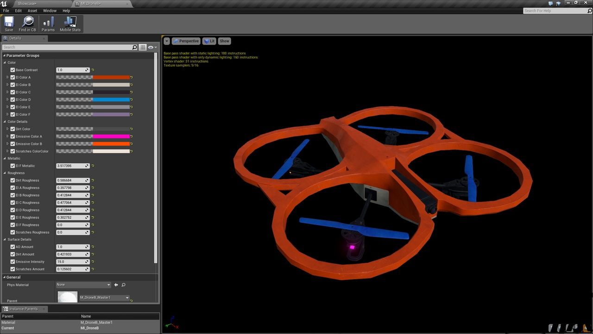
Task: Open the Phys Material None dropdown
Action: [x=83, y=285]
